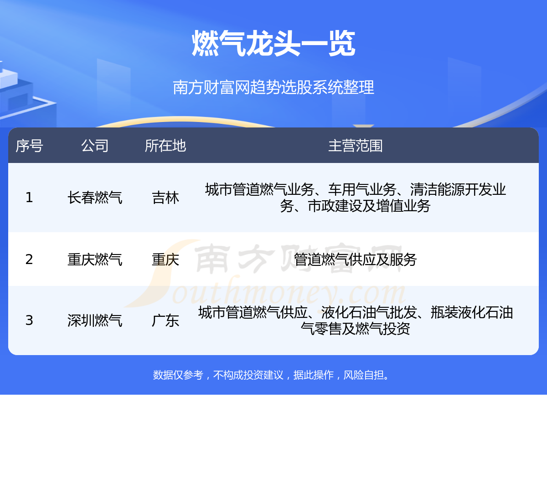547x478 pixels.
Task: Click the title 燃气龙头一览
Action: pyautogui.click(x=273, y=44)
